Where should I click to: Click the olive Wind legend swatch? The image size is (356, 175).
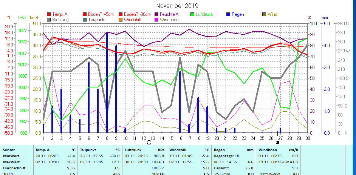pos(264,14)
